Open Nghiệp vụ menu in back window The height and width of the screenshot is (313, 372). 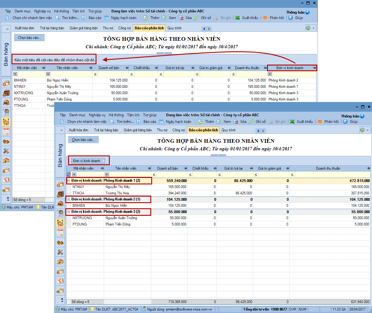click(x=42, y=11)
